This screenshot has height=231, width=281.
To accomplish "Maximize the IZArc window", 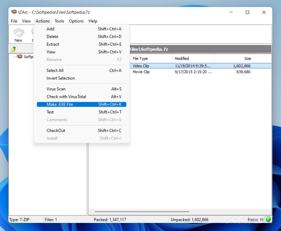I will 247,12.
